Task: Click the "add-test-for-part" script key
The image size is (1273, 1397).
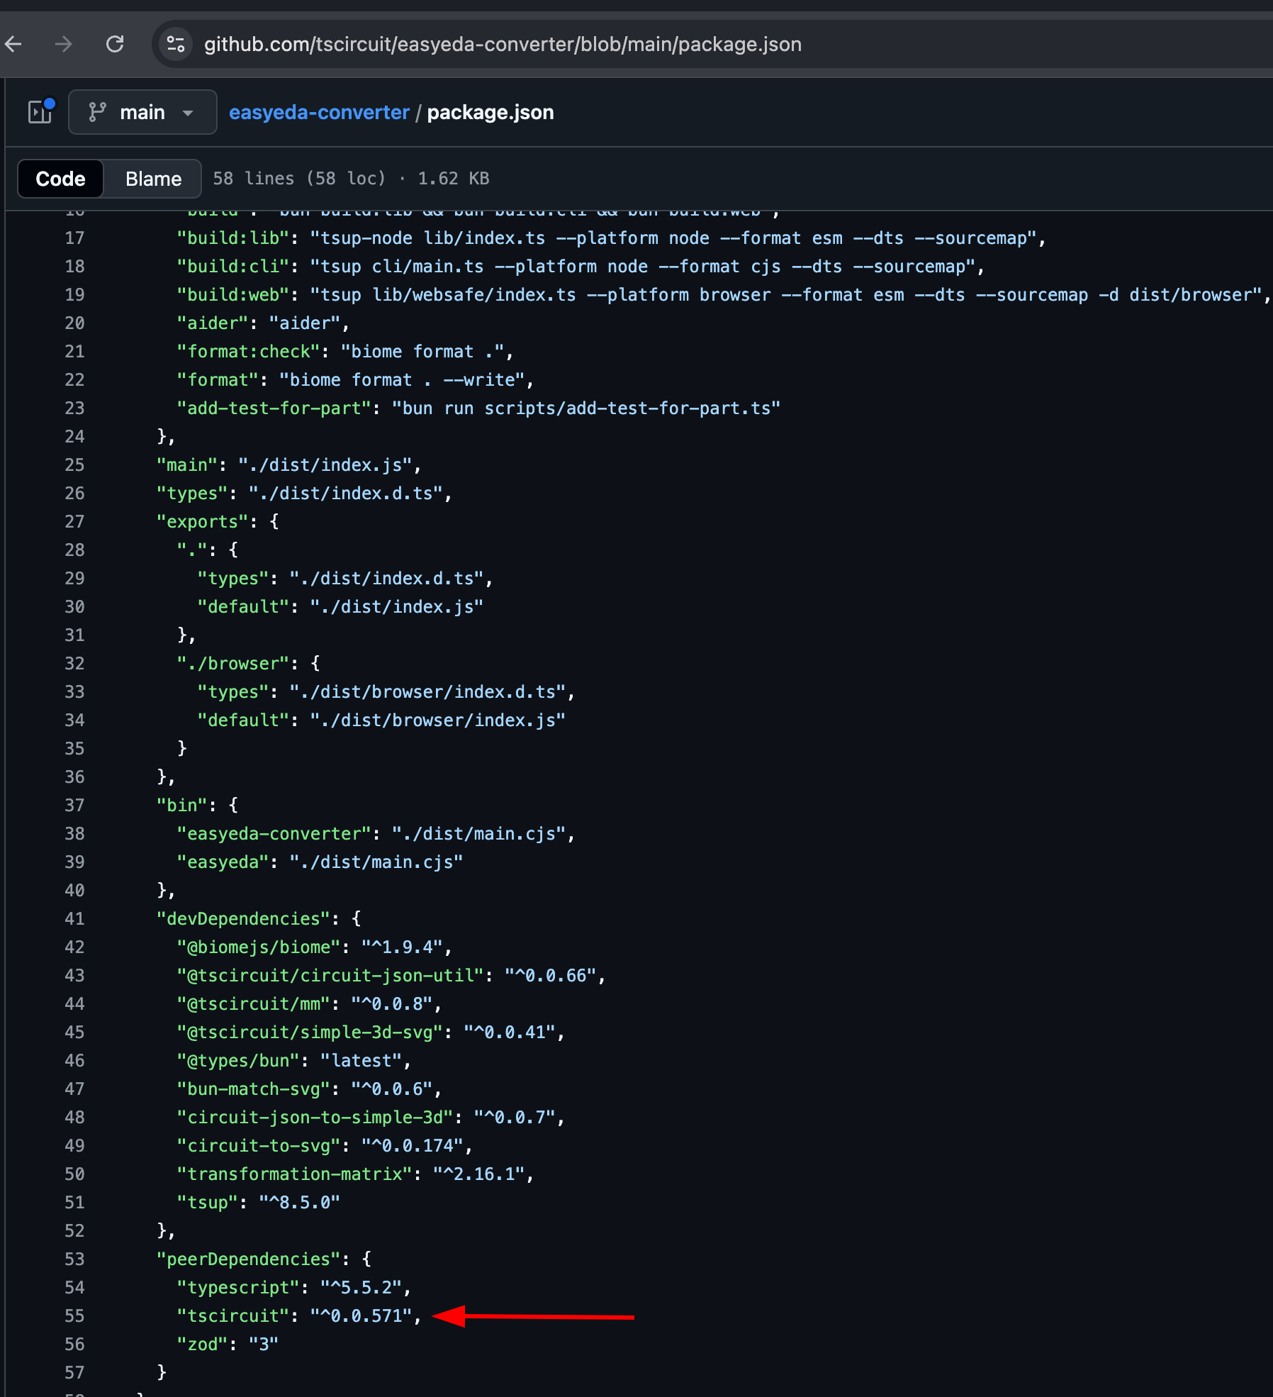Action: pyautogui.click(x=274, y=408)
